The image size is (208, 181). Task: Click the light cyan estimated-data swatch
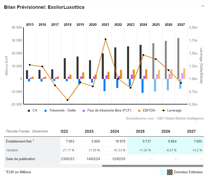coord(163,172)
